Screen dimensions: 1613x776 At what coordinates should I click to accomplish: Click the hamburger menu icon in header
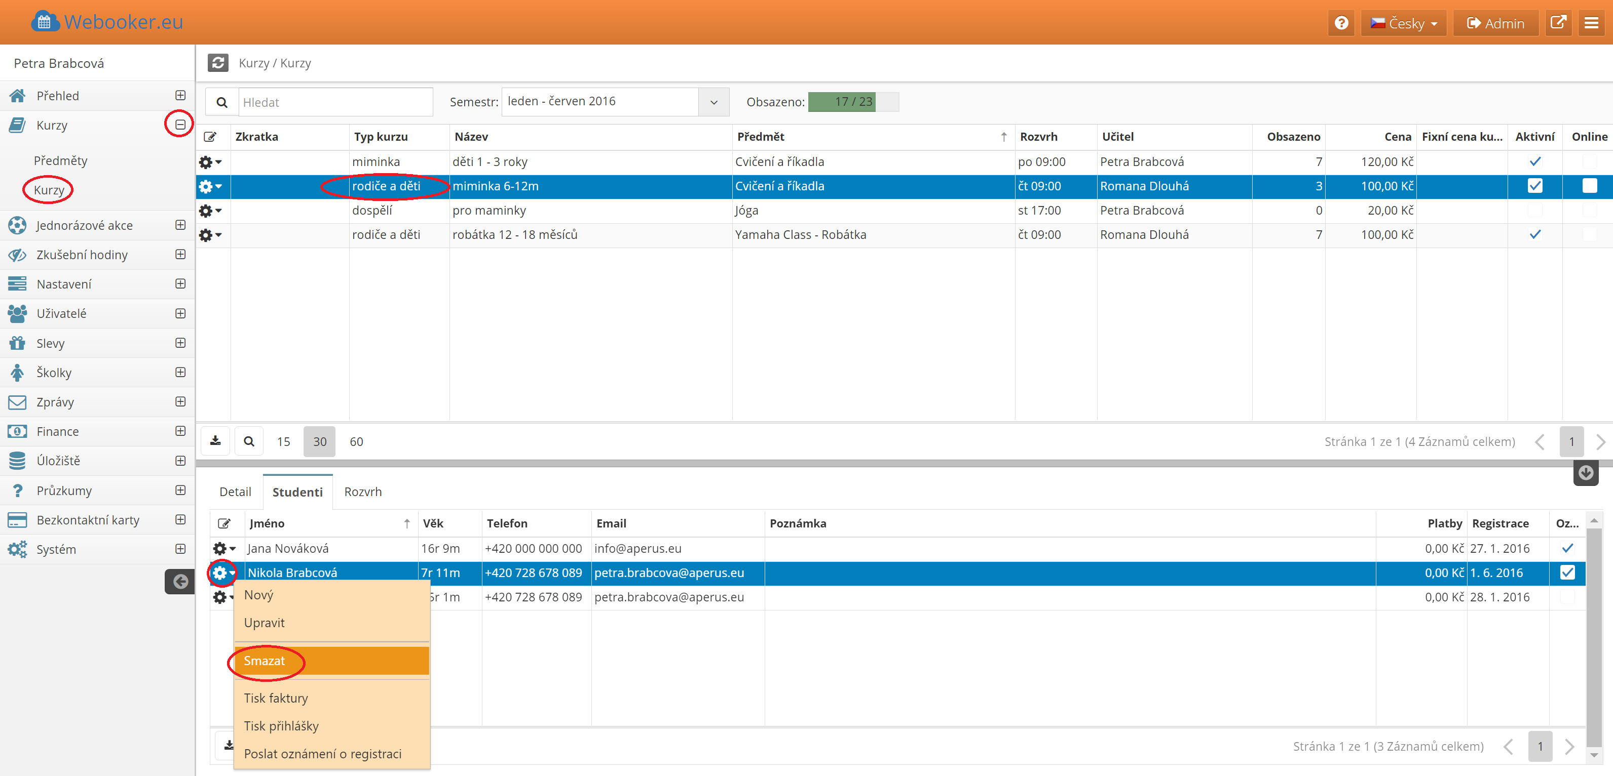pos(1591,23)
